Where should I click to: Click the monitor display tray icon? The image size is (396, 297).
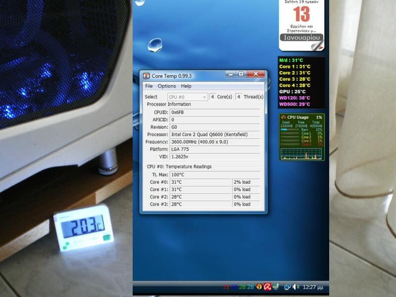click(276, 287)
